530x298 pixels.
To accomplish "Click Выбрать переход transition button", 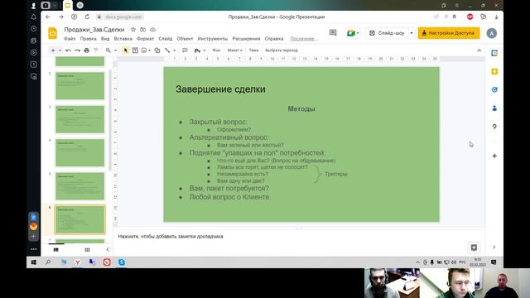I will [282, 50].
